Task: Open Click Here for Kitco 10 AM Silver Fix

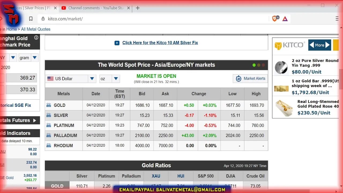Action: coord(160,43)
